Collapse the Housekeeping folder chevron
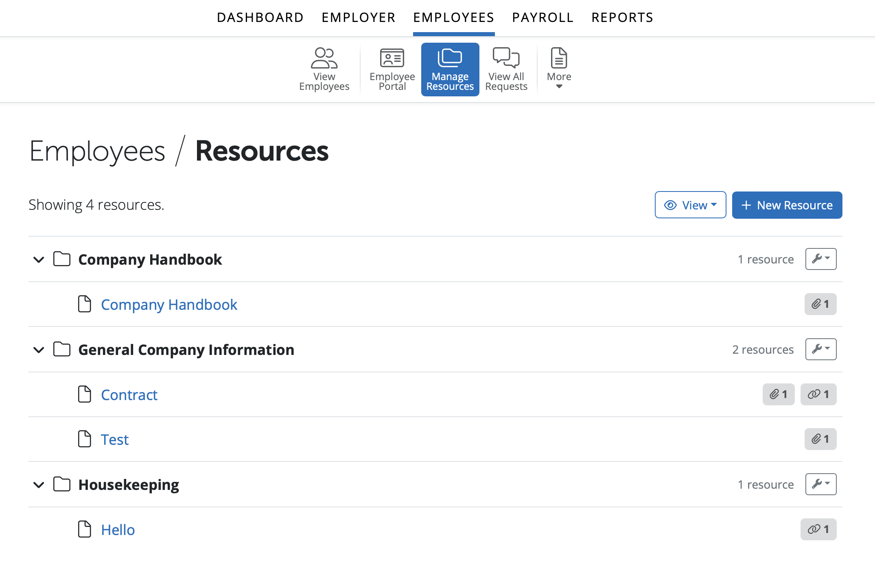The width and height of the screenshot is (875, 570). [x=39, y=485]
